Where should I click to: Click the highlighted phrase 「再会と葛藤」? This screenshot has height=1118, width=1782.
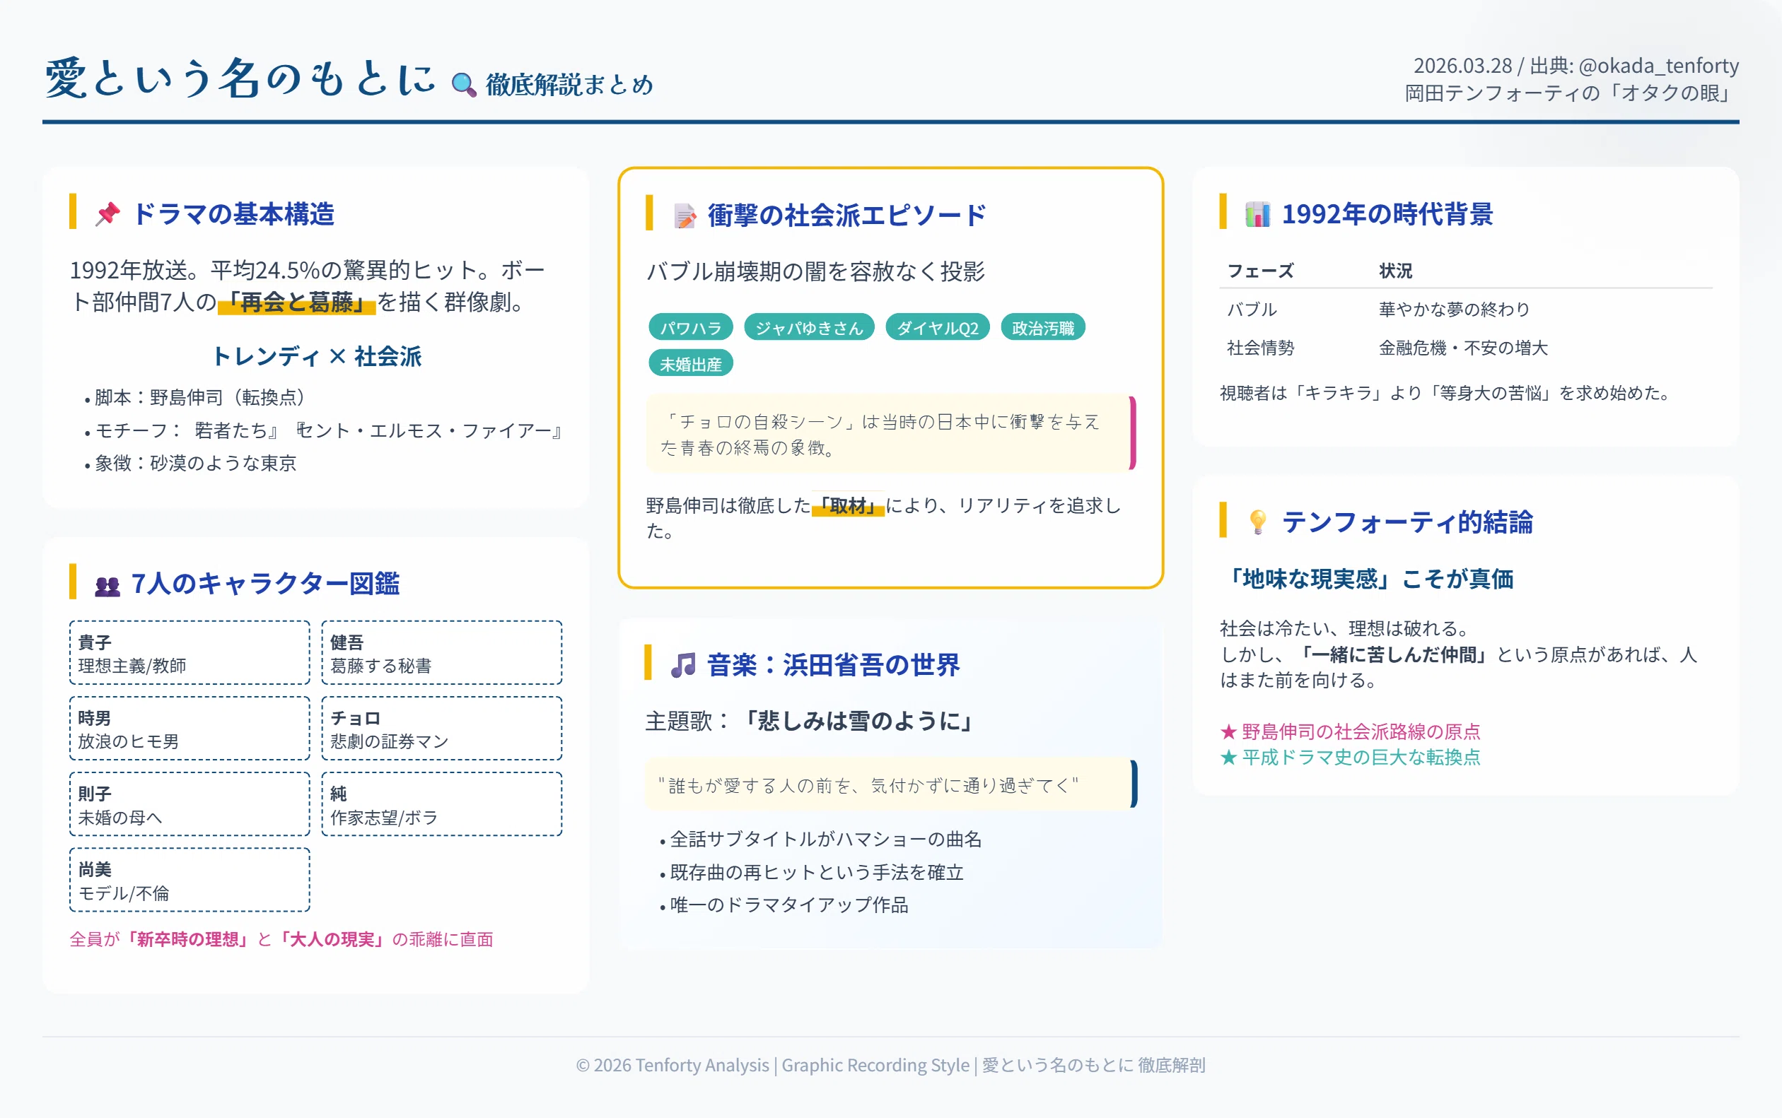coord(296,302)
